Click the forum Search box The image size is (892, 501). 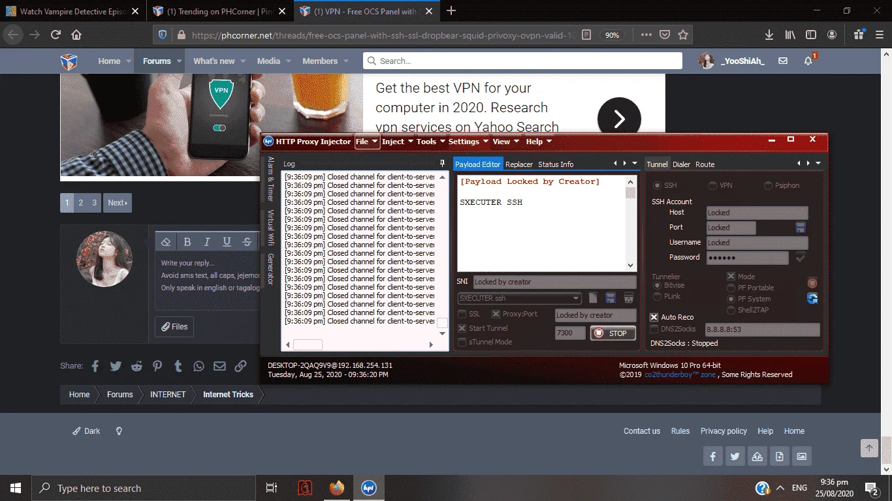pos(522,61)
